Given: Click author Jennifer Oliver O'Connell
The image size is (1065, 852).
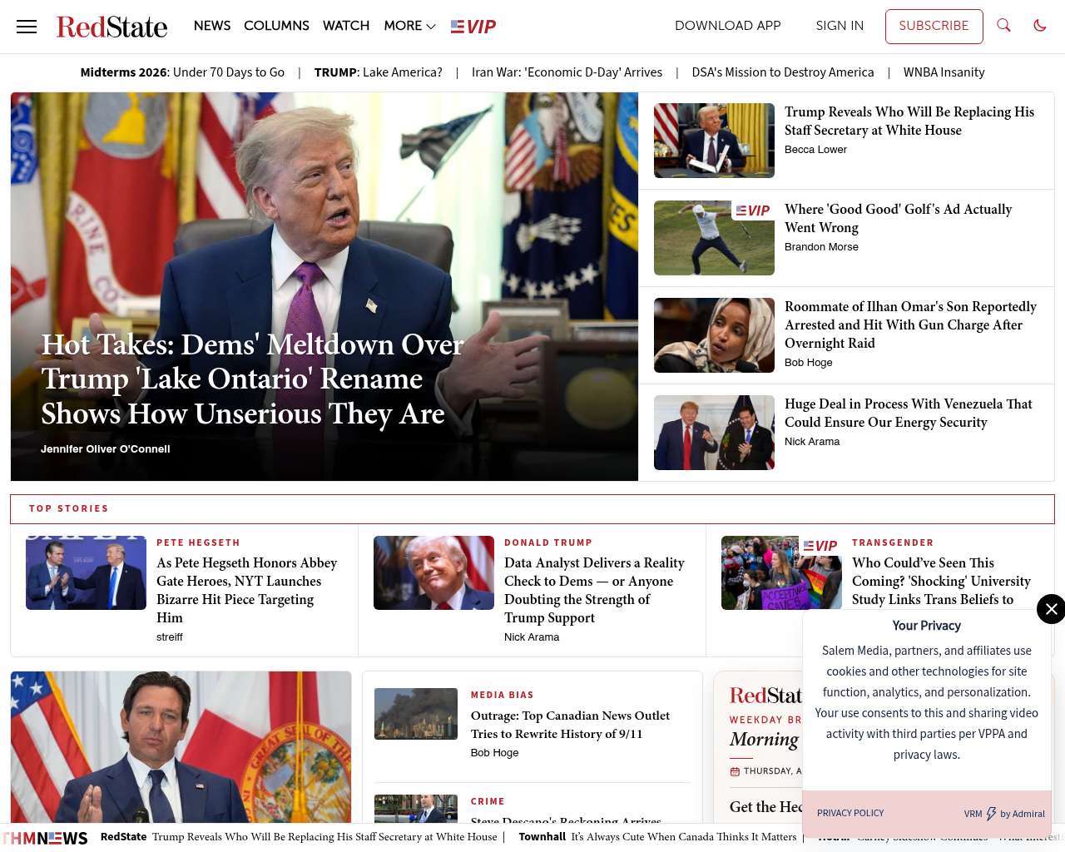Looking at the screenshot, I should (106, 448).
